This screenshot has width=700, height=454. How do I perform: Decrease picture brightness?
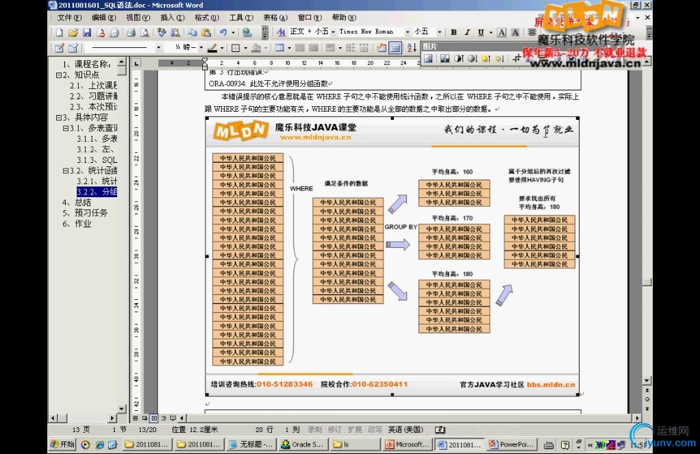tap(499, 58)
